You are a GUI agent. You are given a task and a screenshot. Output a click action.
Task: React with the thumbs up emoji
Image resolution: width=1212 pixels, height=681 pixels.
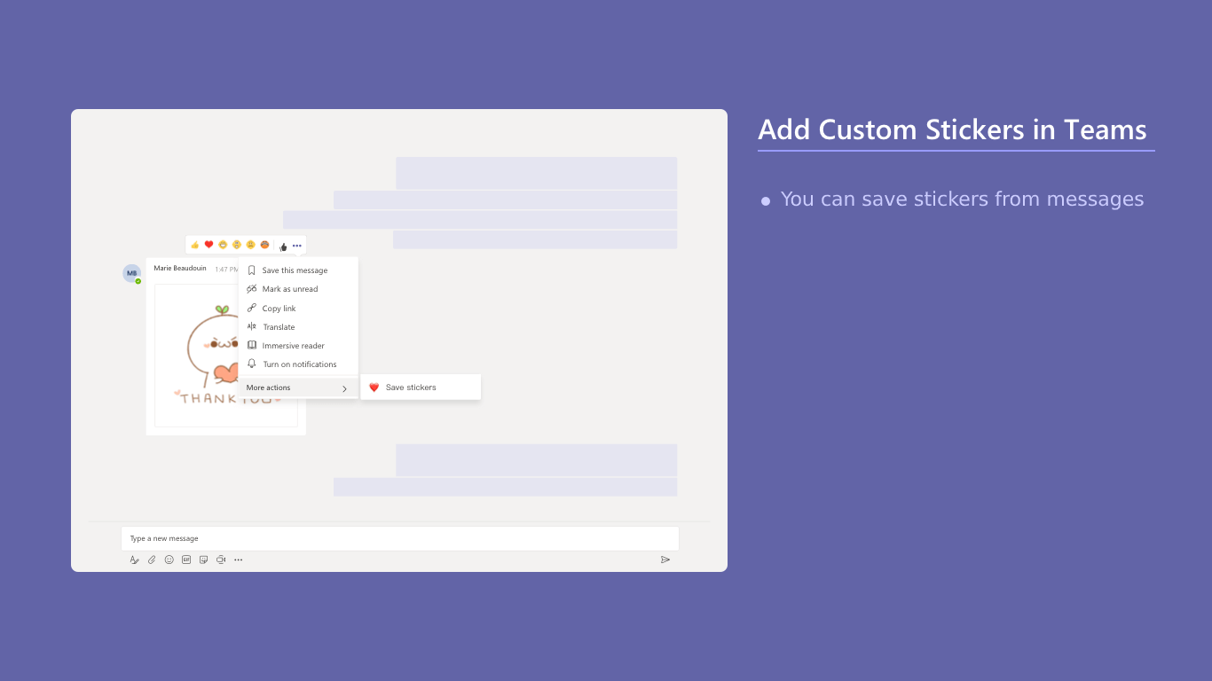(195, 245)
